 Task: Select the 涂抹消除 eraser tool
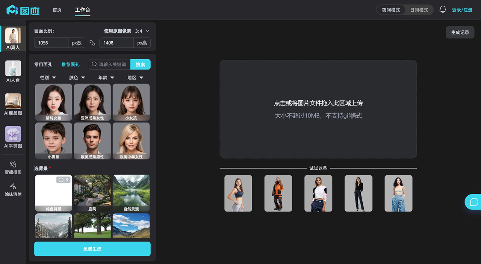pos(13,190)
